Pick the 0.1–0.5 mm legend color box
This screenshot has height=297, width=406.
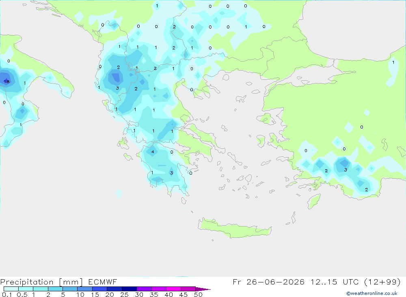pos(11,289)
